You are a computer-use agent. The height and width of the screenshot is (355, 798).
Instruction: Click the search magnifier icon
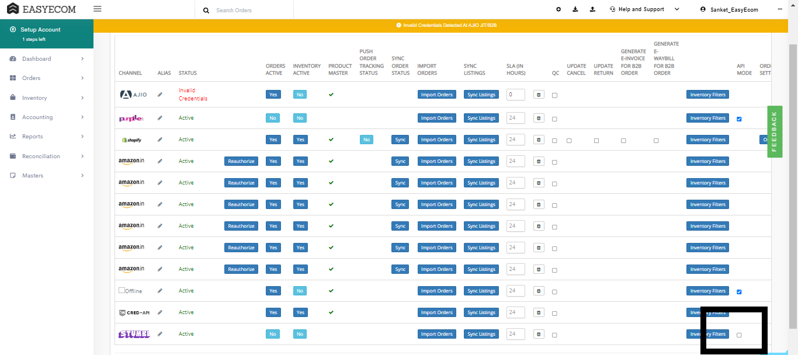tap(206, 11)
